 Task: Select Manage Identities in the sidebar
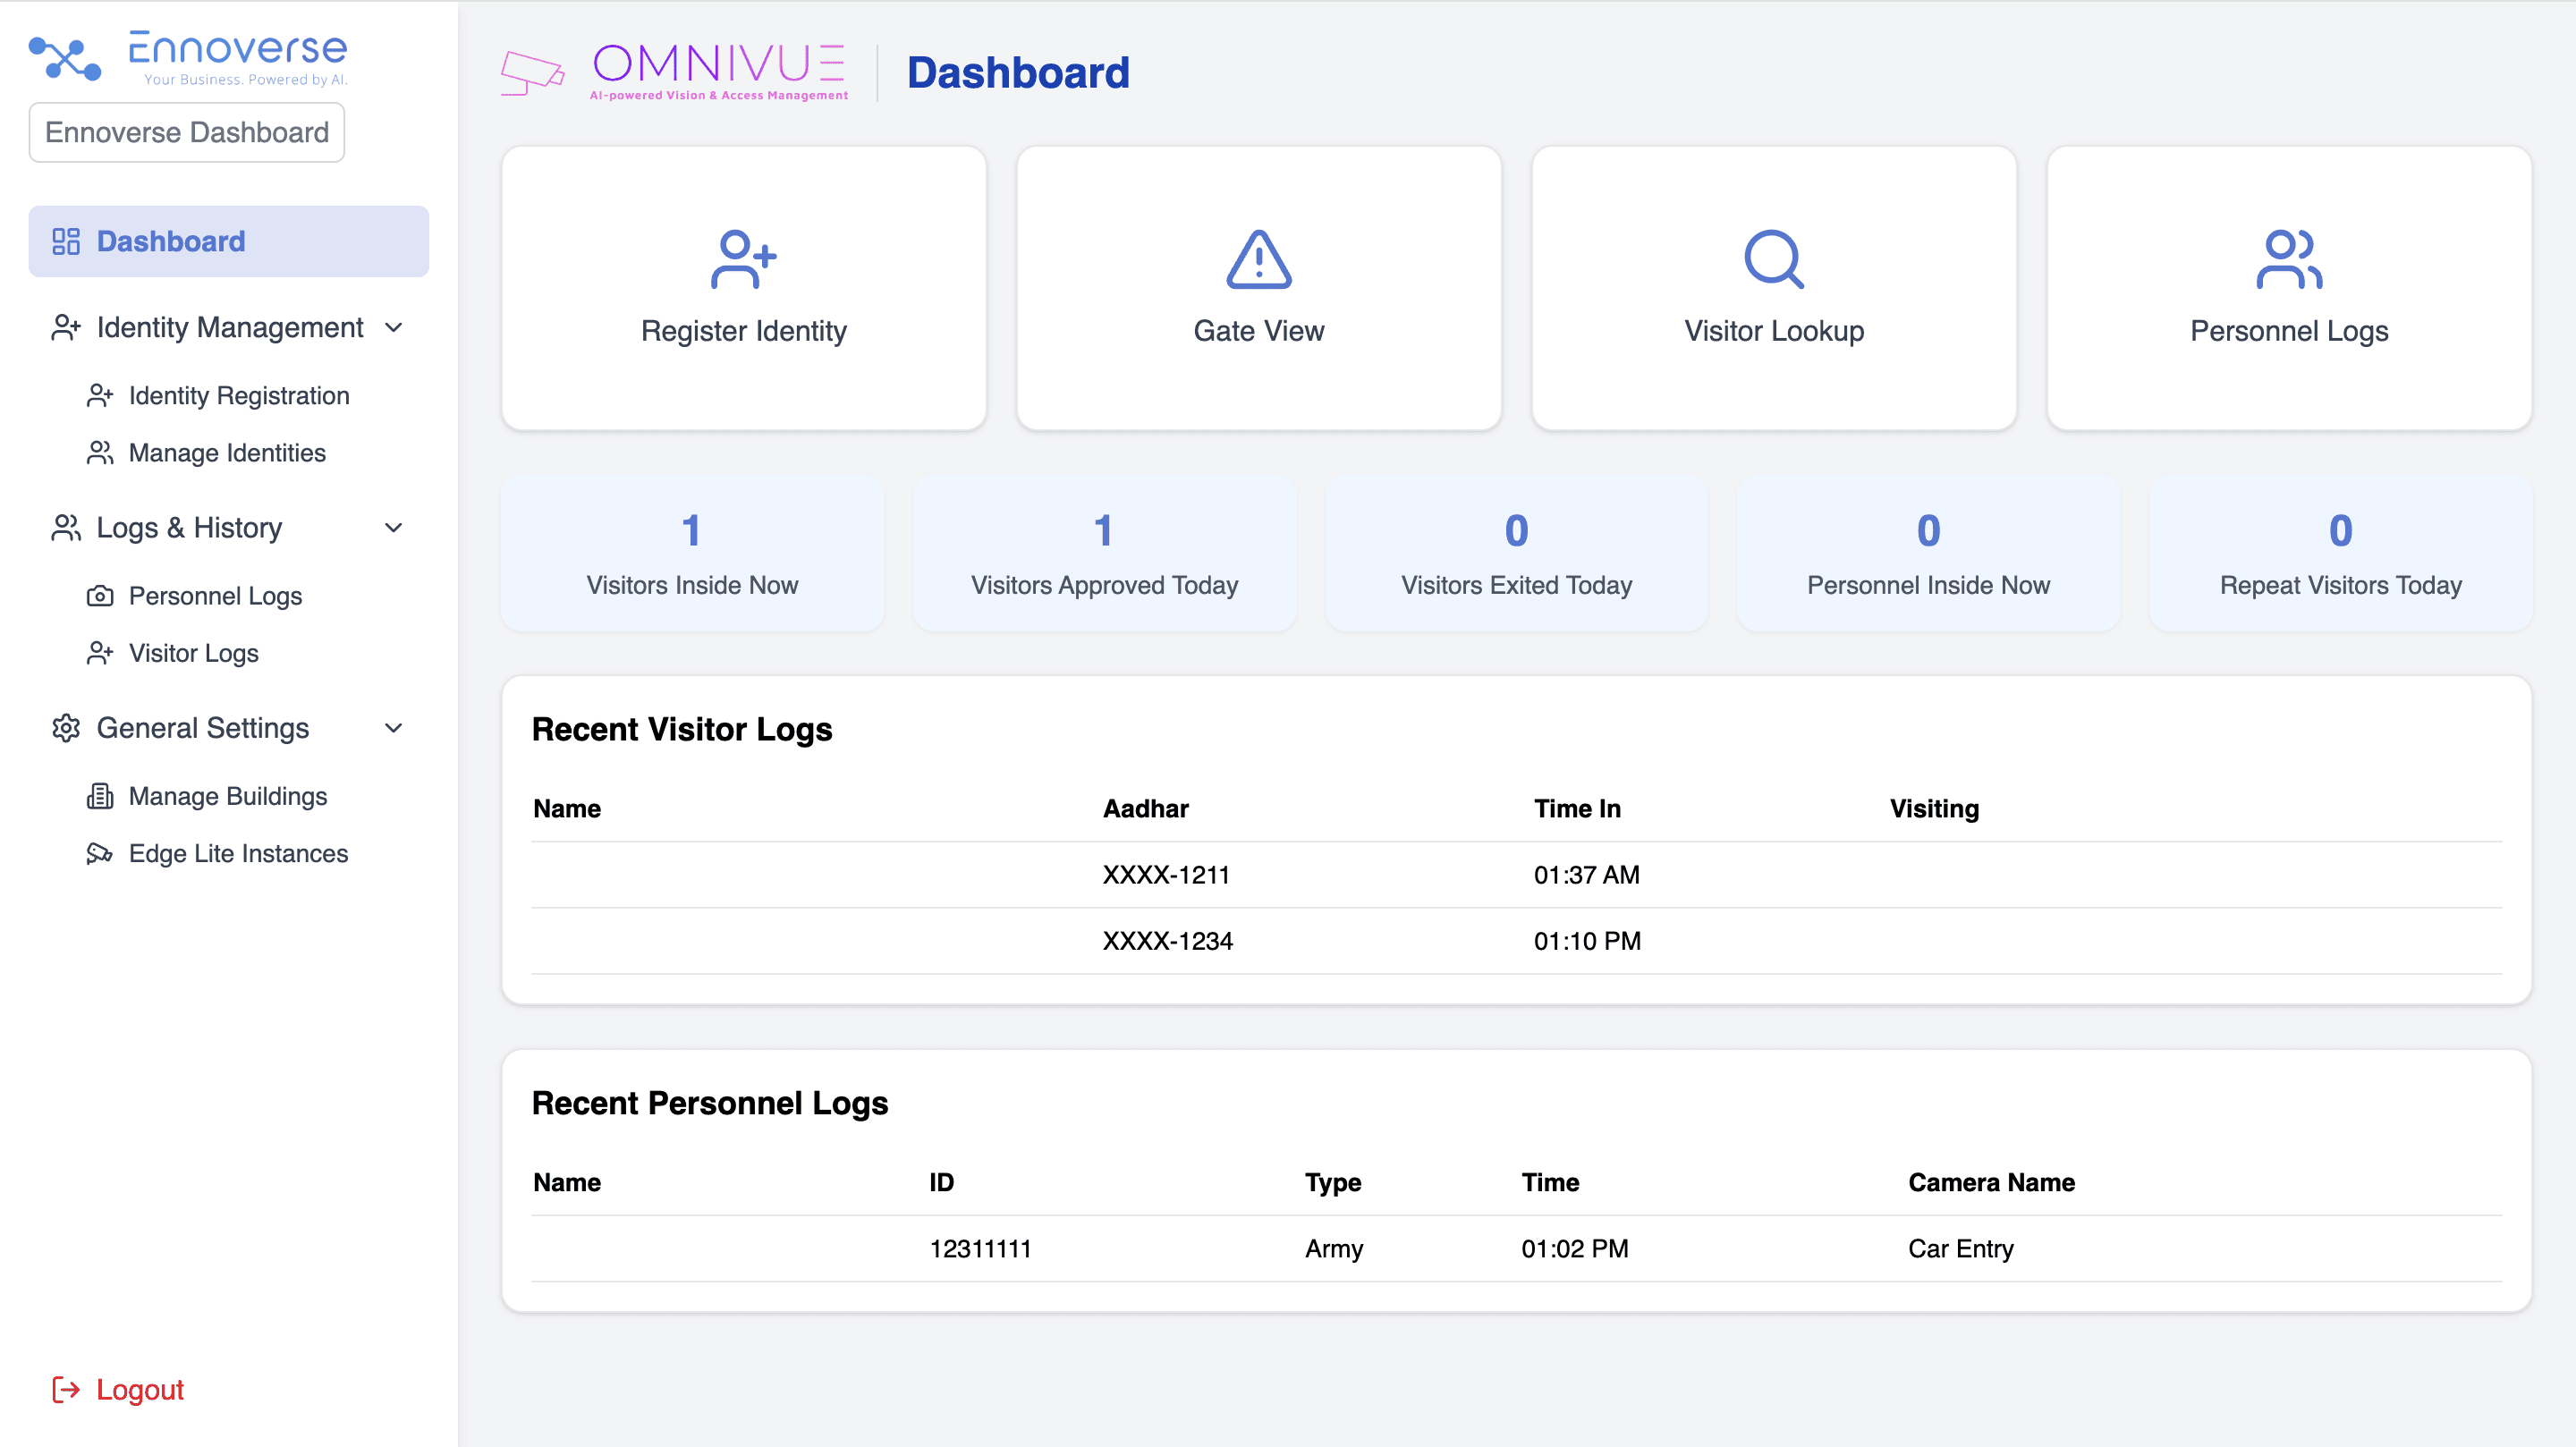226,452
